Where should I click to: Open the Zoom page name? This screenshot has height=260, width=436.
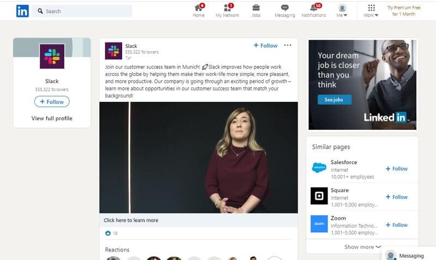338,218
